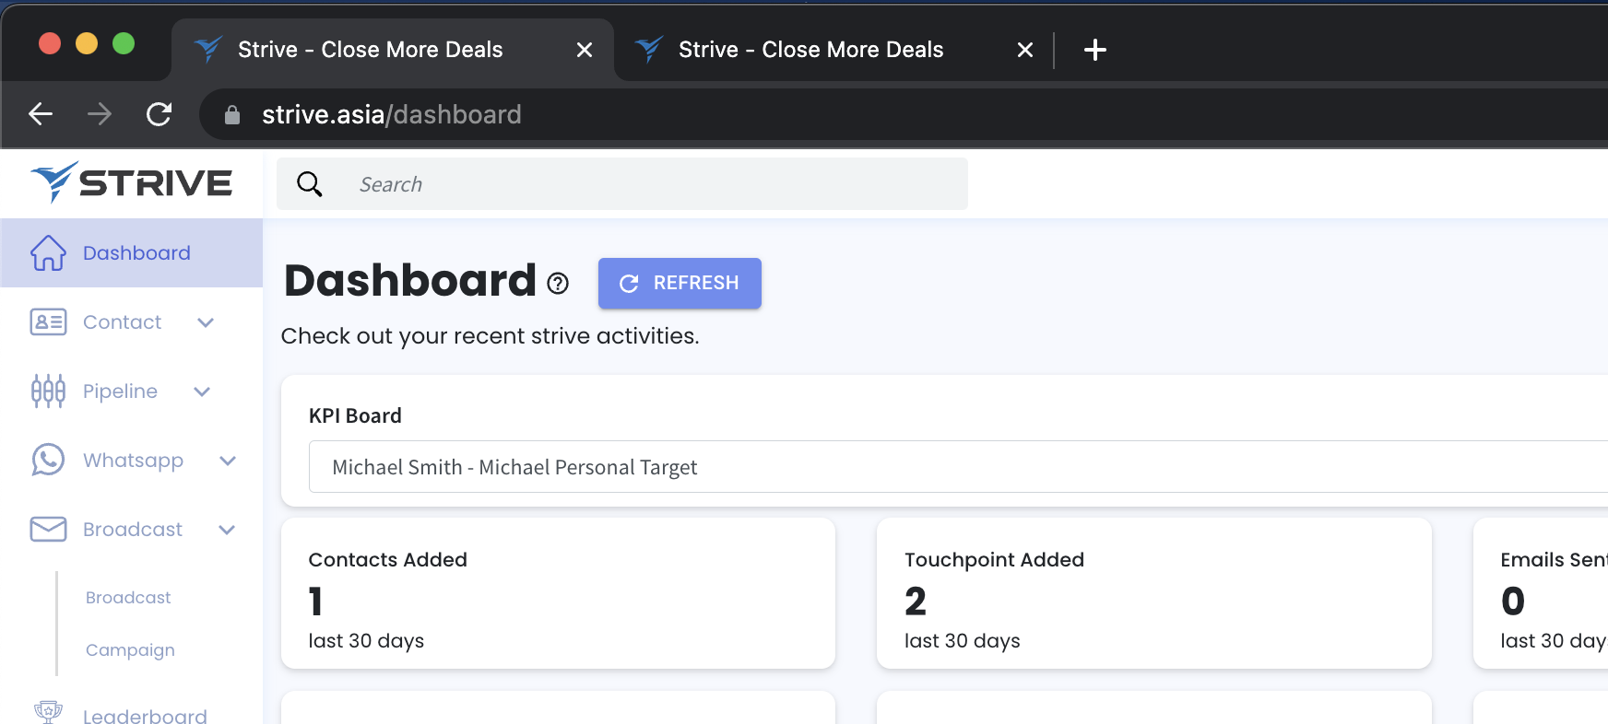The image size is (1608, 724).
Task: Open Pipeline using its sidebar icon
Action: (47, 391)
